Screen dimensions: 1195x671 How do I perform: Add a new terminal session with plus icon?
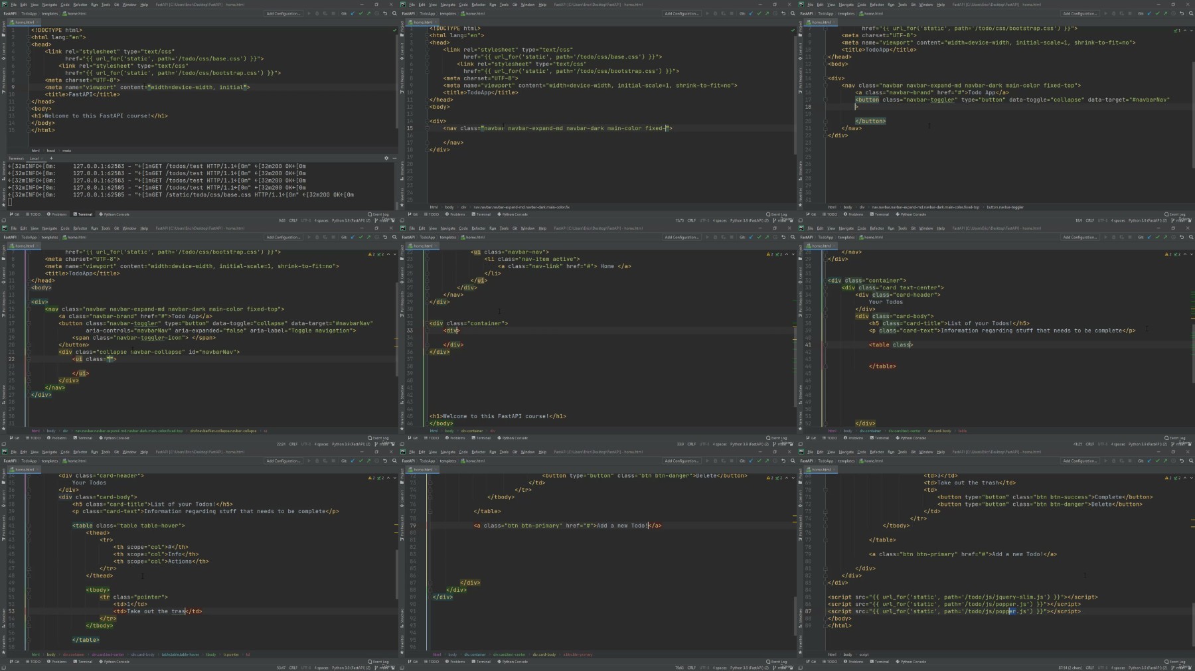click(x=51, y=158)
